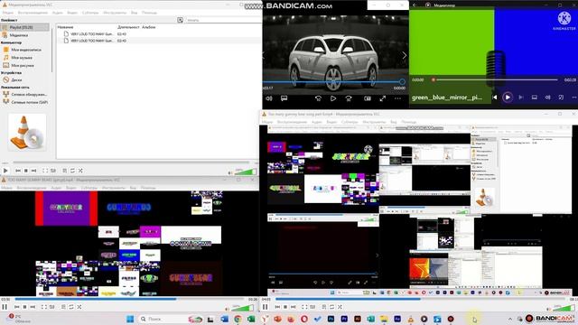This screenshot has width=578, height=325.
Task: Sort playlist by the Длительность column header
Action: click(x=128, y=27)
